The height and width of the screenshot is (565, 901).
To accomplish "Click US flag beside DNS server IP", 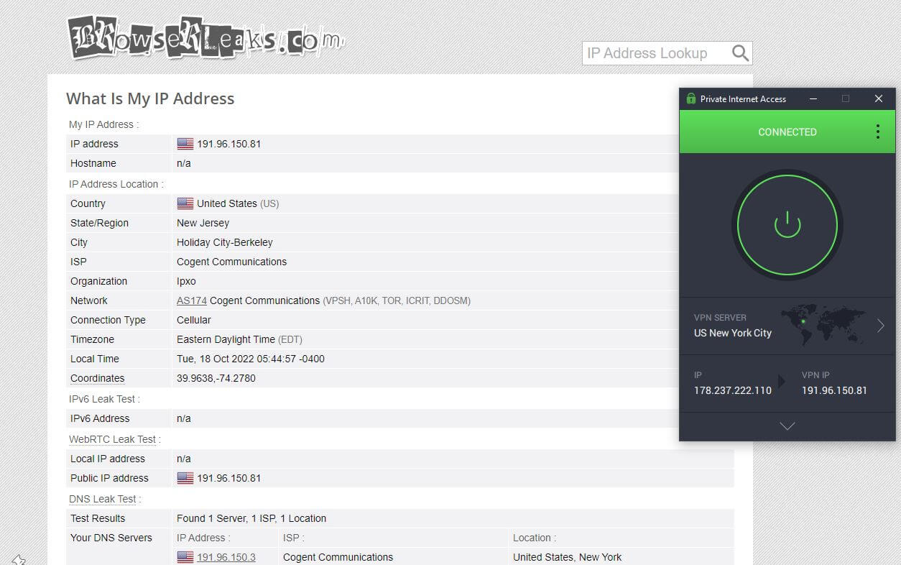I will coord(185,557).
